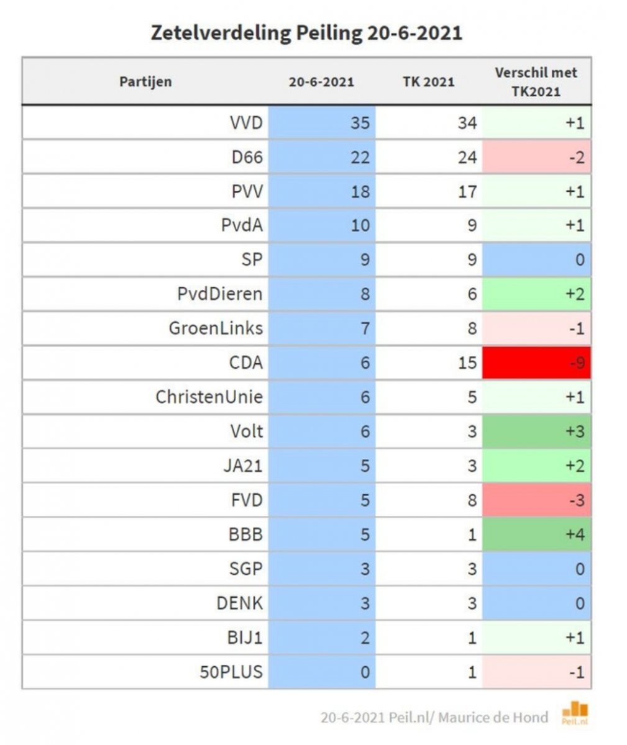Screen dimensions: 627x745
Task: Click the JA21 party name
Action: click(x=242, y=466)
